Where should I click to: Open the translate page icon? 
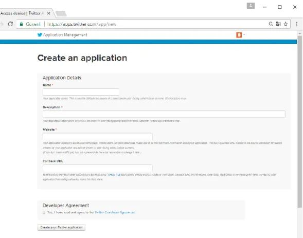[278, 24]
